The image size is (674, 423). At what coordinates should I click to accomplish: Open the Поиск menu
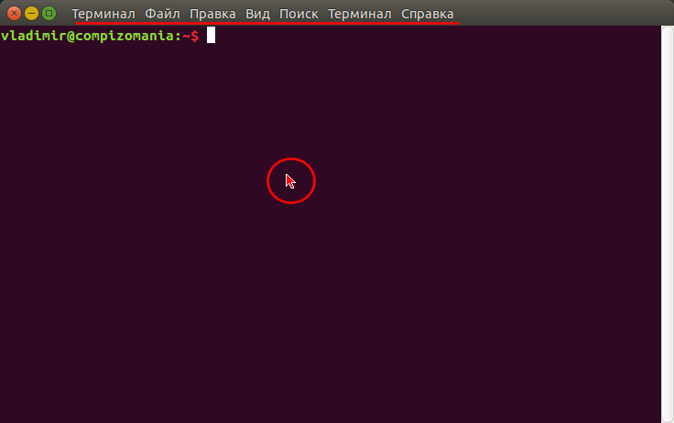point(299,14)
